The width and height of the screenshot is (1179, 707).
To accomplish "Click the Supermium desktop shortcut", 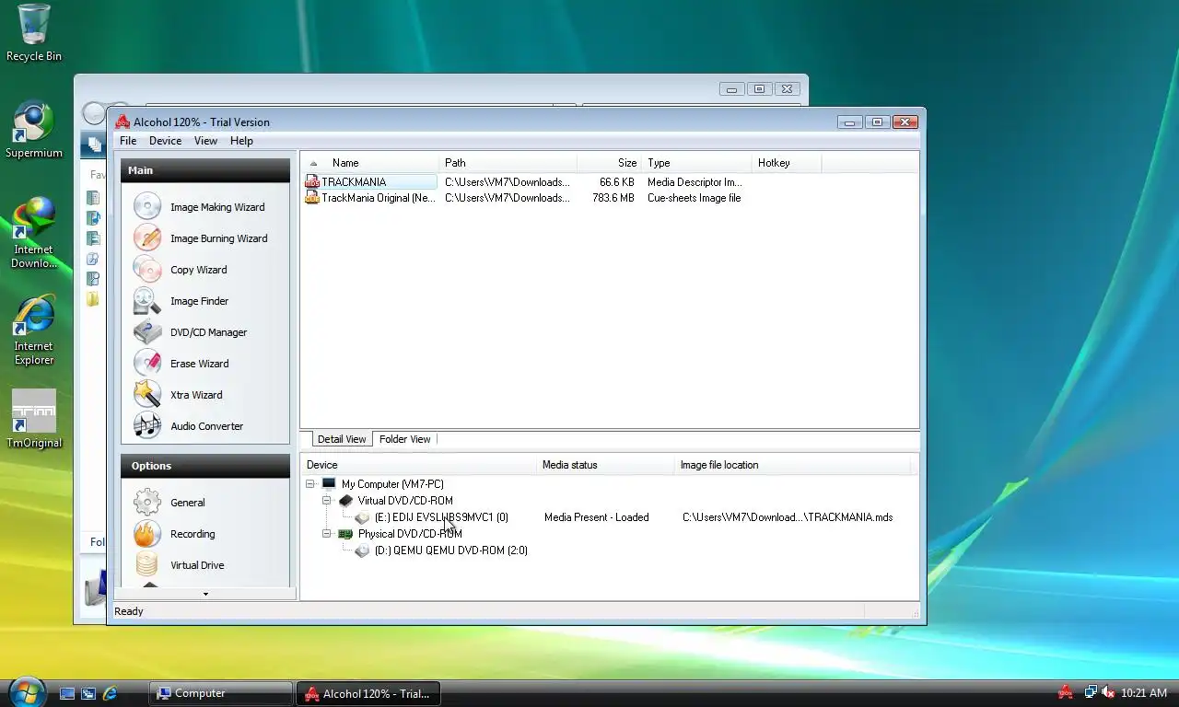I will coord(34,130).
